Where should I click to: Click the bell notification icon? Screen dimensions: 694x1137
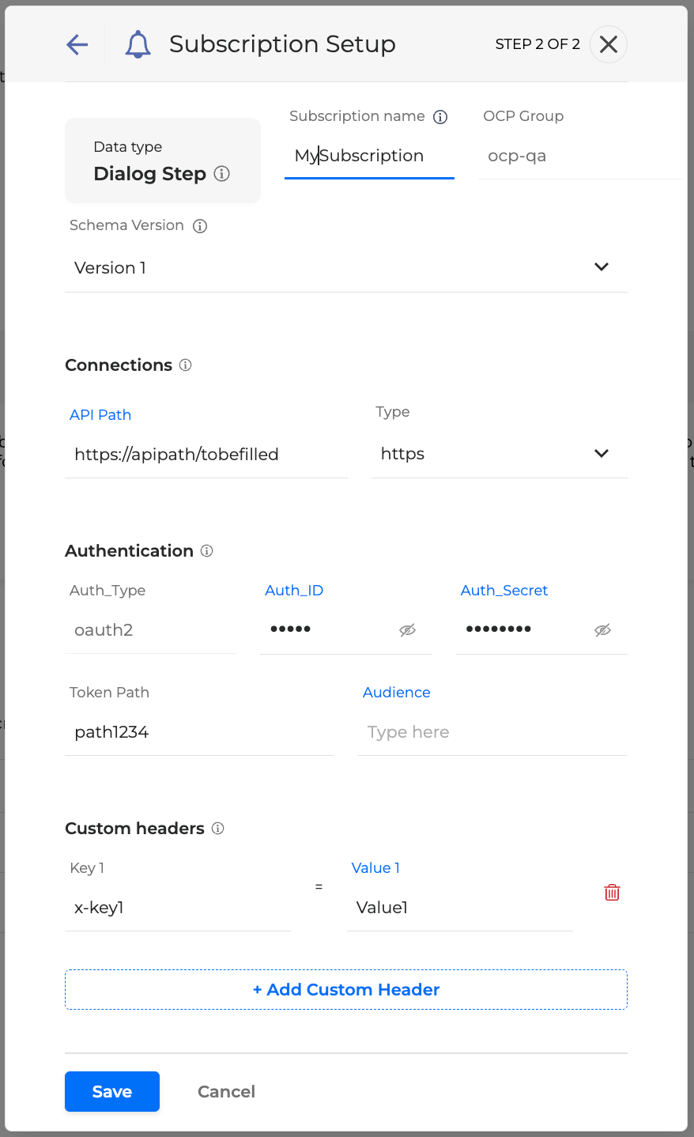pyautogui.click(x=138, y=44)
